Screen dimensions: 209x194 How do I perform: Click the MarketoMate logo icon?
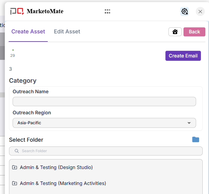(x=17, y=11)
